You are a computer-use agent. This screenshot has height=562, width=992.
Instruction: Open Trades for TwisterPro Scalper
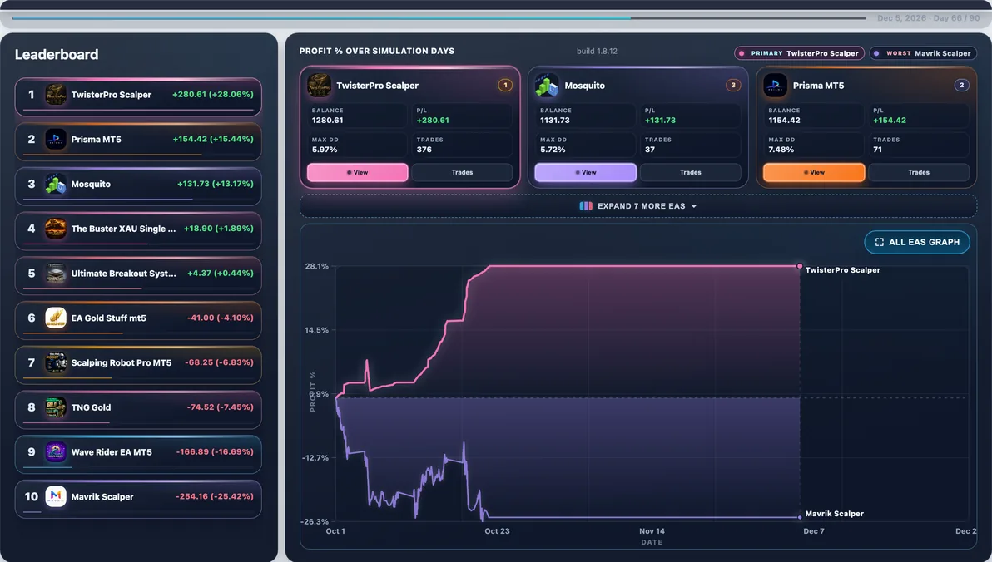pos(462,173)
